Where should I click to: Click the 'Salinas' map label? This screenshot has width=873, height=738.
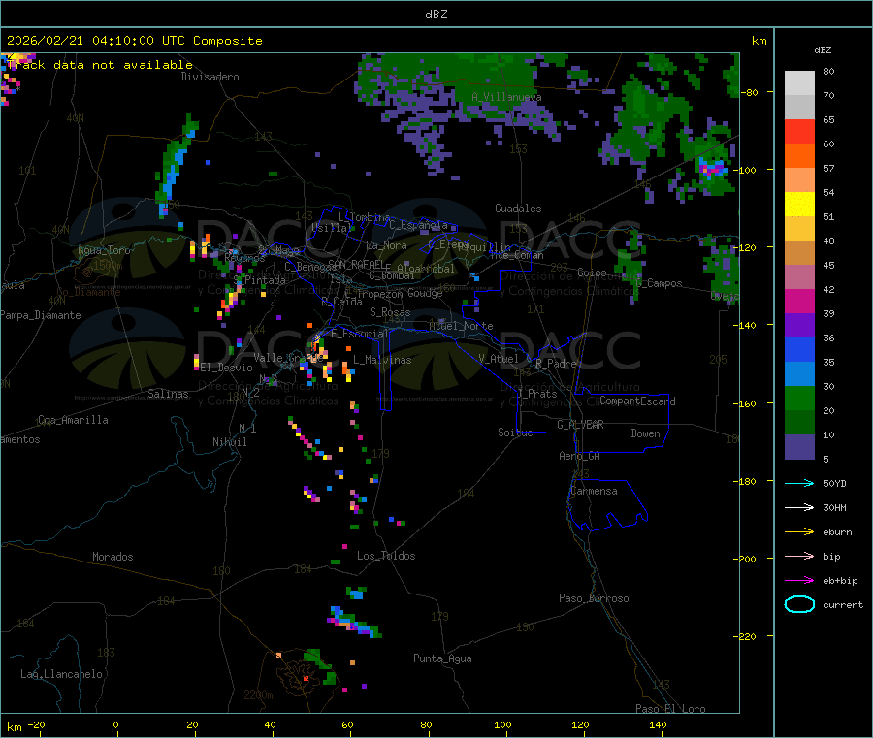(168, 394)
